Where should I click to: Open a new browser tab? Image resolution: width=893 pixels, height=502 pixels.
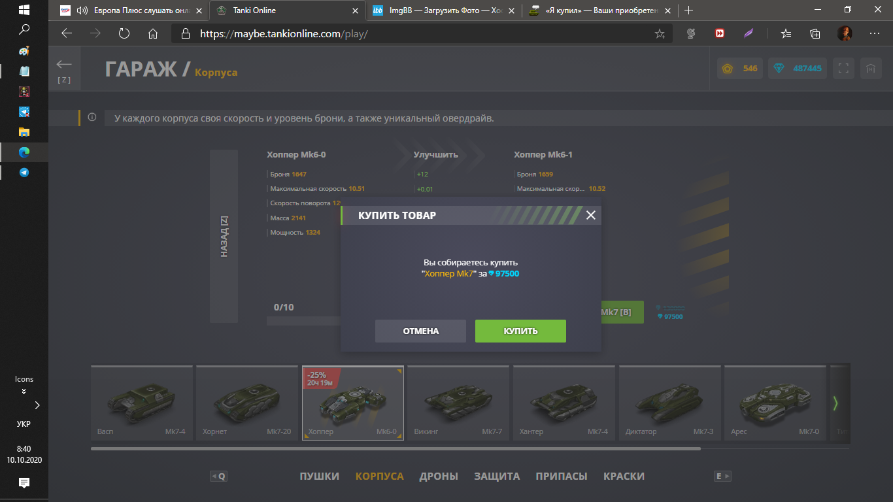688,10
